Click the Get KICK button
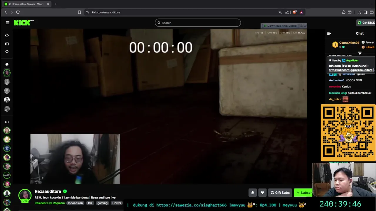 point(366,23)
